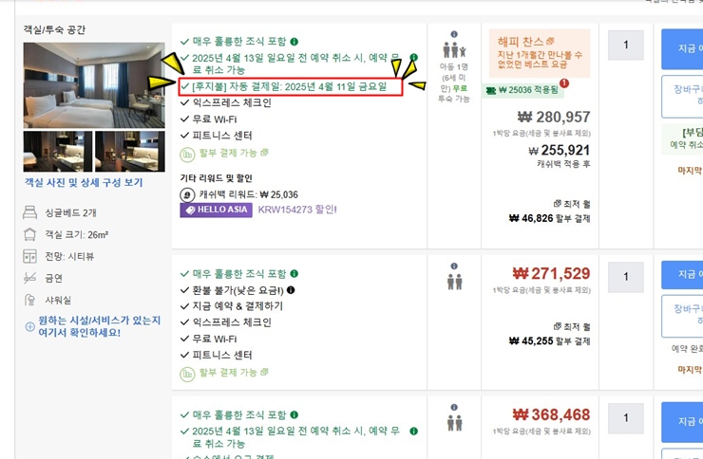Viewport: 703px width, 459px height.
Task: Click installment icon in first room option
Action: pyautogui.click(x=187, y=155)
